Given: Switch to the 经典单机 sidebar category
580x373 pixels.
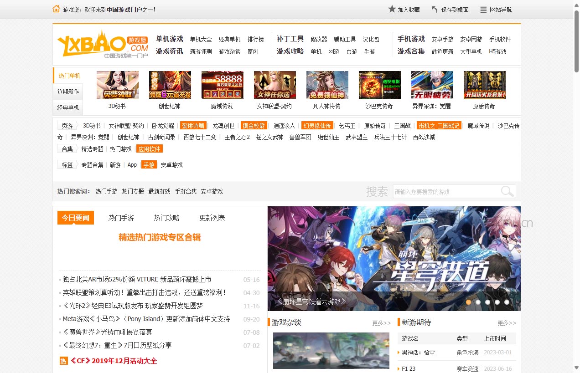Looking at the screenshot, I should coord(68,107).
